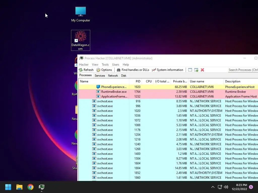Select the 1400 PID cell
The height and width of the screenshot is (193, 258).
pos(137,154)
